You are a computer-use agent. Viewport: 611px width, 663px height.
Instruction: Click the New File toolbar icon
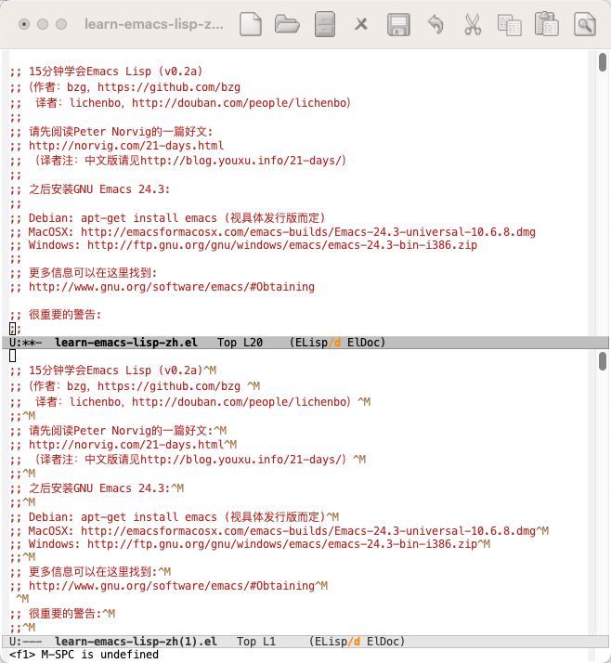[250, 25]
